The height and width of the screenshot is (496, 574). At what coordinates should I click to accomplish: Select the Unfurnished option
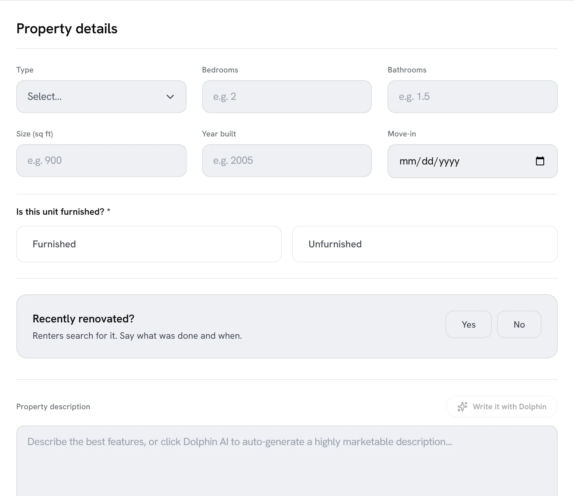pos(425,244)
